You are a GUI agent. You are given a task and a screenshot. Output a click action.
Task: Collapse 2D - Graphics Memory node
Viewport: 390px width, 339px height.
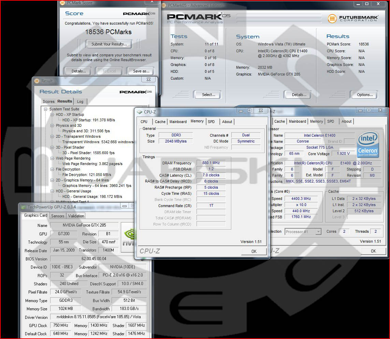(52, 180)
